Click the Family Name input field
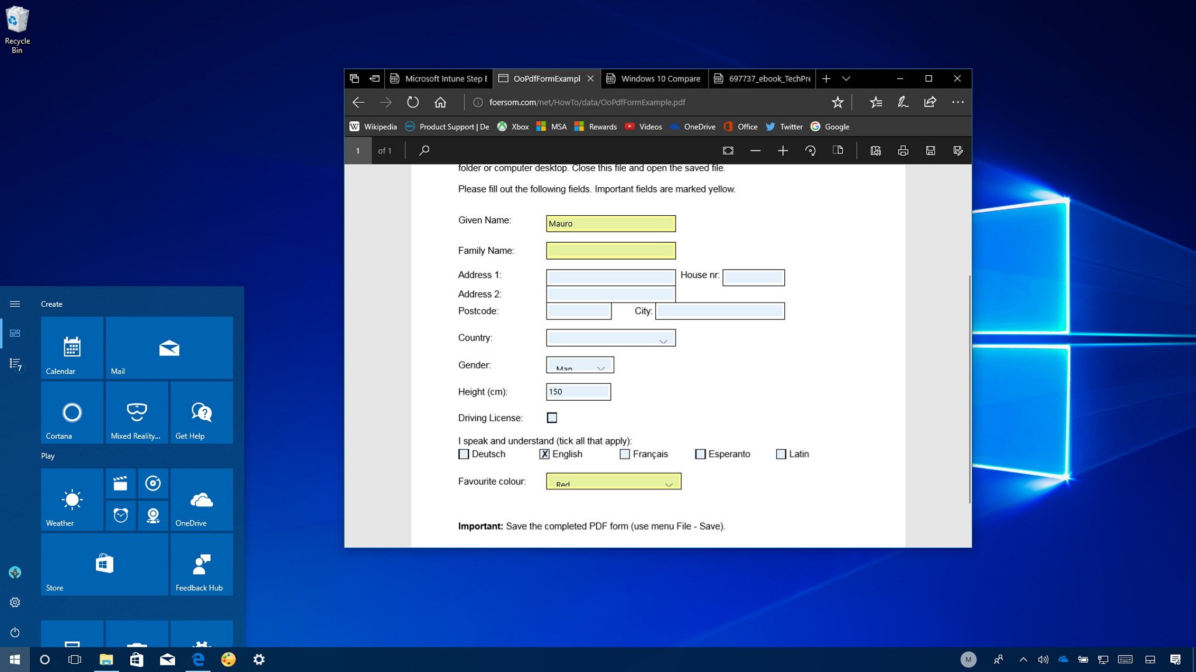 click(611, 250)
